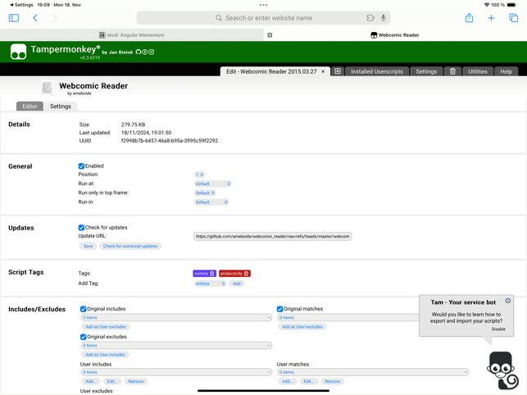Click the new script plus tab icon
This screenshot has width=527, height=395.
tap(338, 71)
